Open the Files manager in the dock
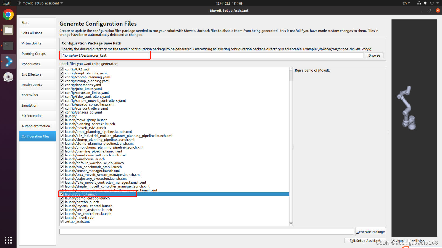The height and width of the screenshot is (248, 442). click(x=8, y=30)
